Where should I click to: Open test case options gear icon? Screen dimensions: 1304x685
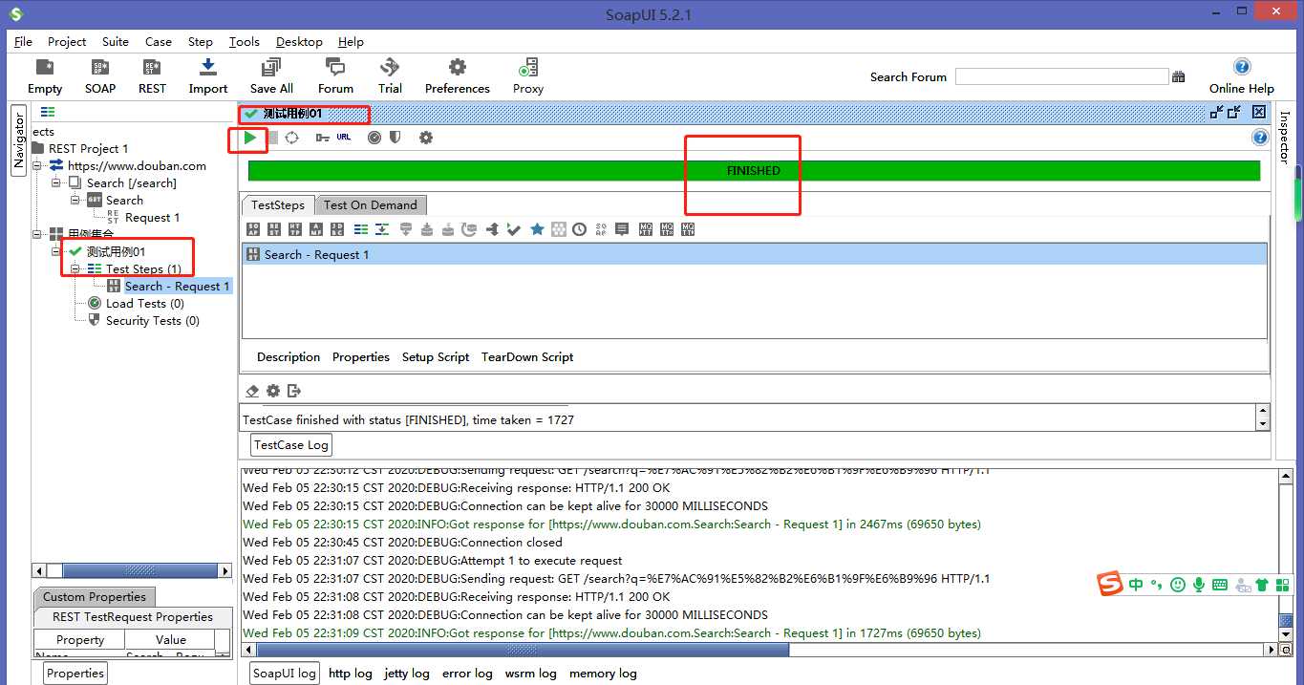[426, 138]
